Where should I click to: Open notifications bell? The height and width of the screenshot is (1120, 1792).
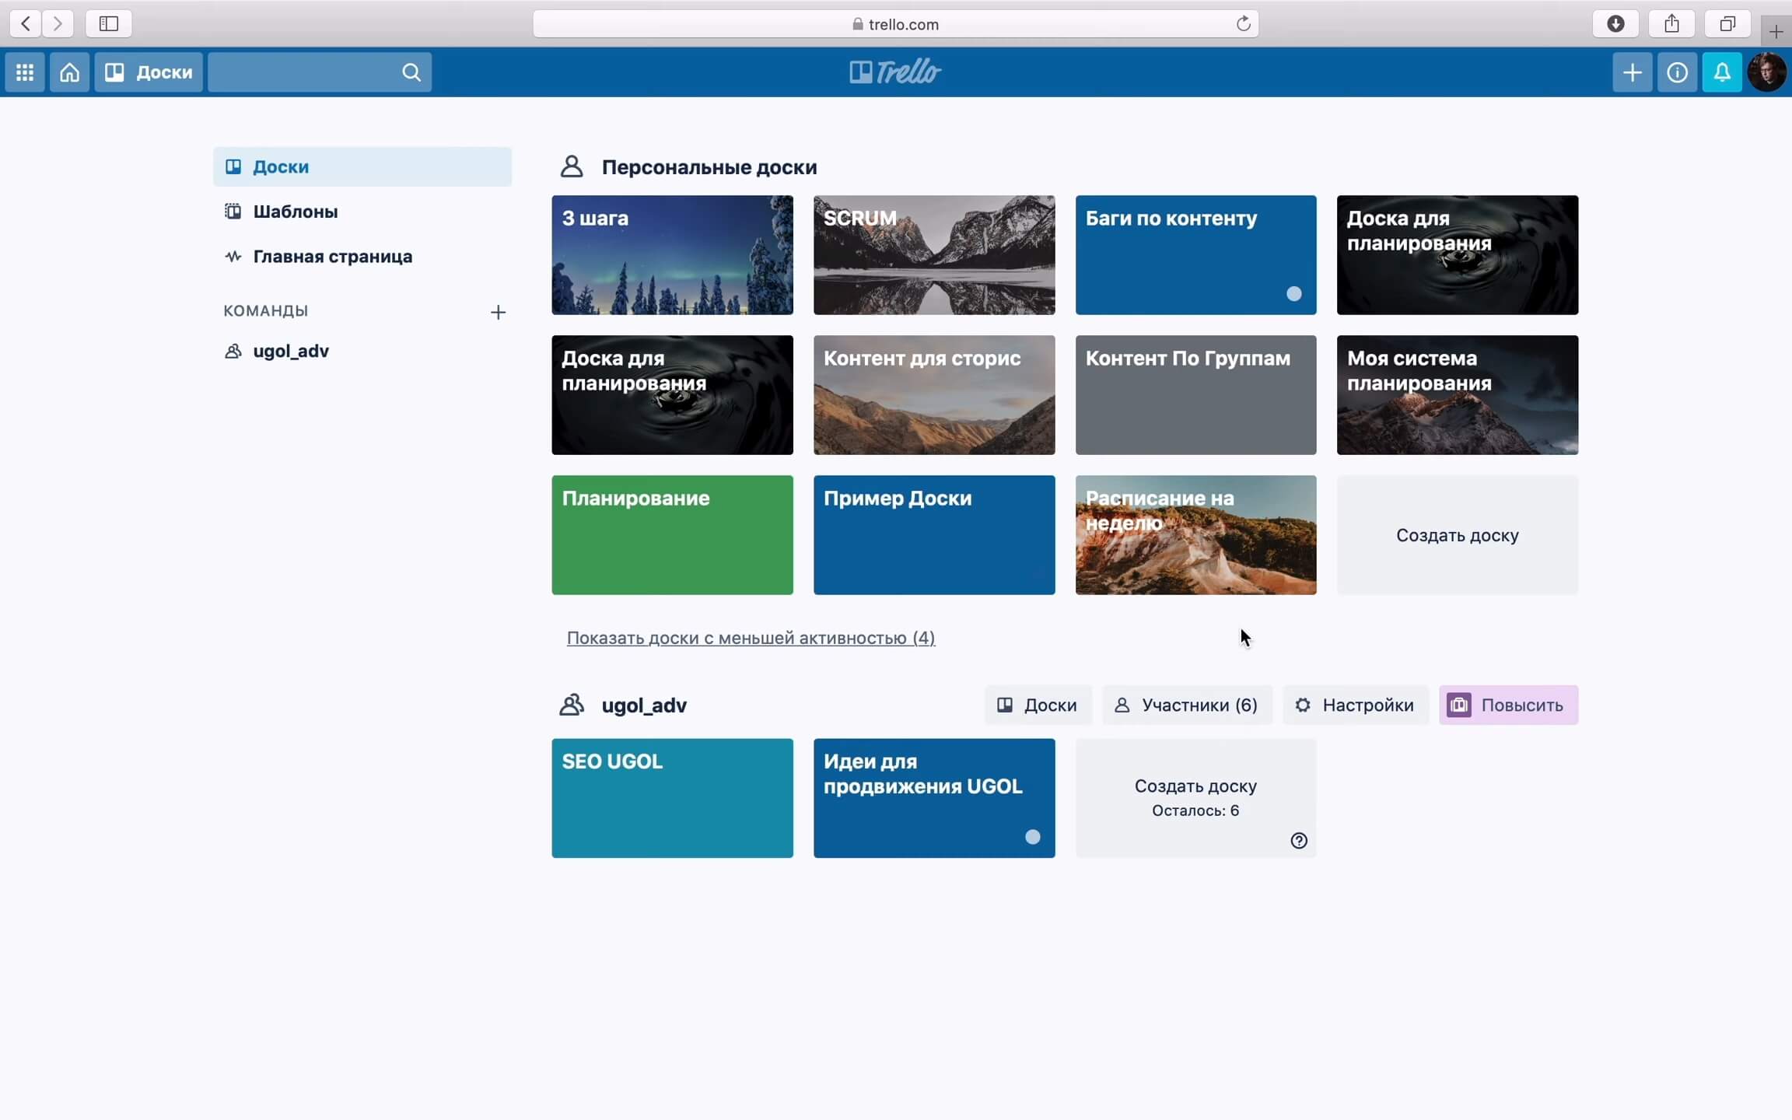[1722, 72]
